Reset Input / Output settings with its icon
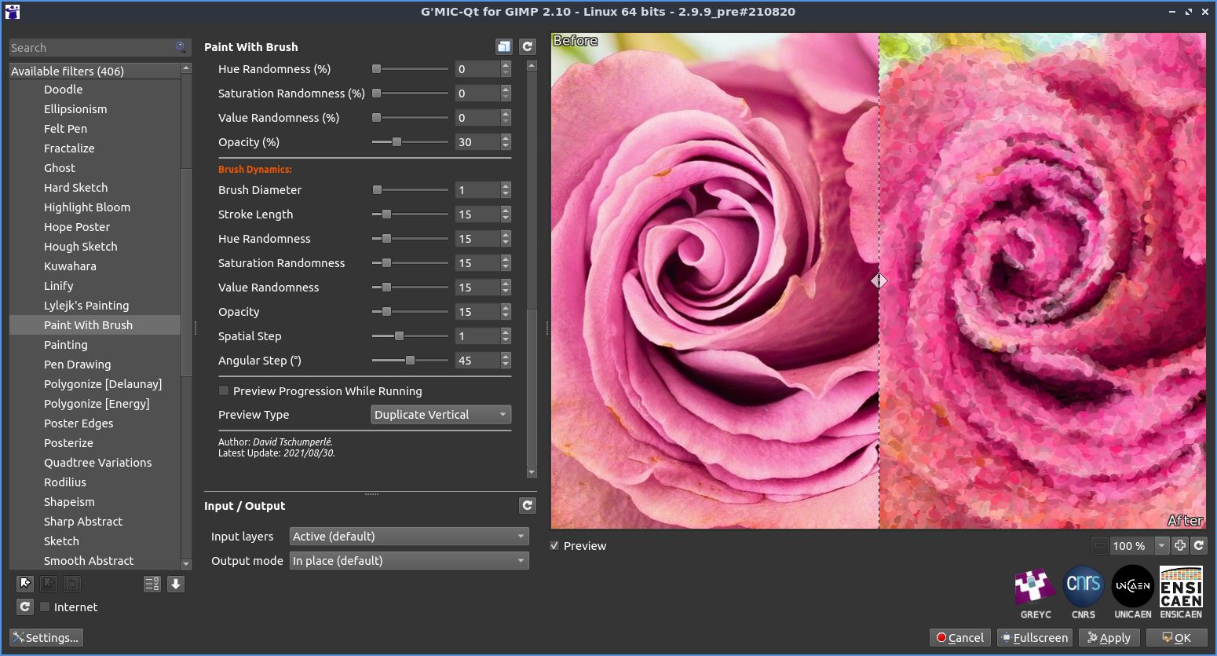This screenshot has width=1217, height=656. (528, 506)
